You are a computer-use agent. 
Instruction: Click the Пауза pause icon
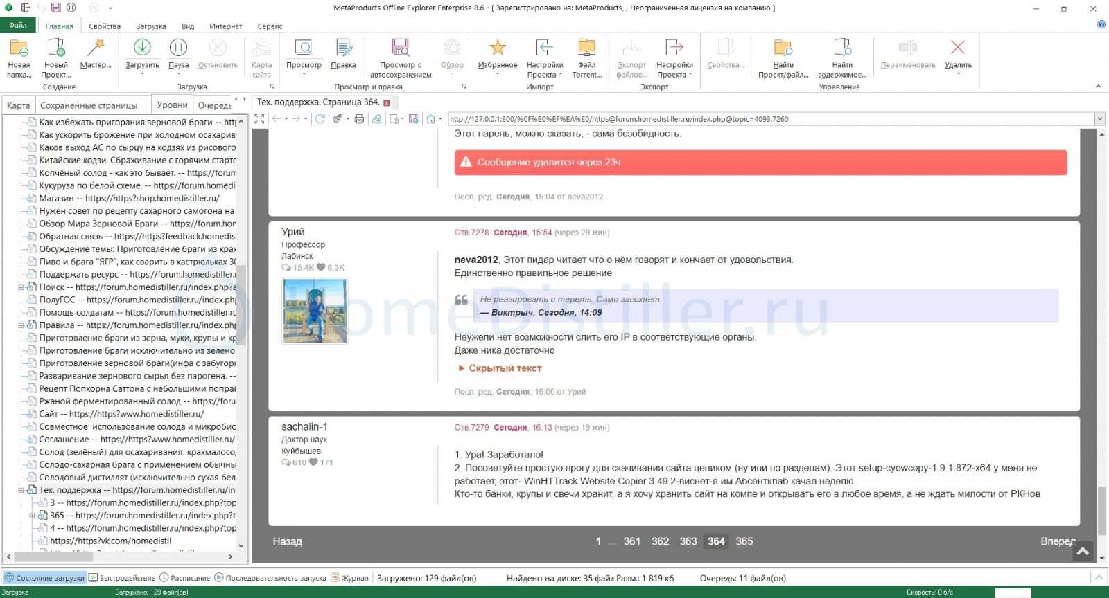coord(178,48)
